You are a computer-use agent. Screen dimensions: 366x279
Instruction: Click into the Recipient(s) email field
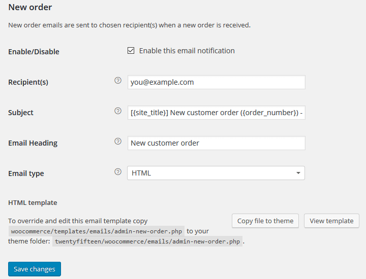[x=216, y=82]
